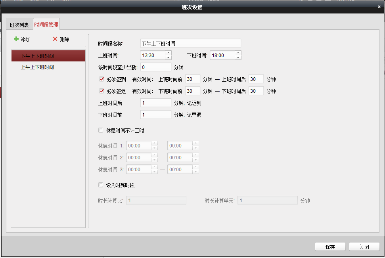Click the 时间段名称 name input field
Image resolution: width=385 pixels, height=258 pixels.
pyautogui.click(x=190, y=43)
